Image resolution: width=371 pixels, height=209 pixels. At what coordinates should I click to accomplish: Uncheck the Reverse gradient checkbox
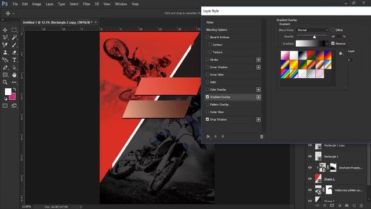(x=333, y=44)
